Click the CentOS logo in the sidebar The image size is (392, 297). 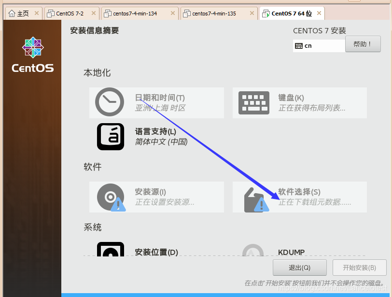tap(32, 48)
